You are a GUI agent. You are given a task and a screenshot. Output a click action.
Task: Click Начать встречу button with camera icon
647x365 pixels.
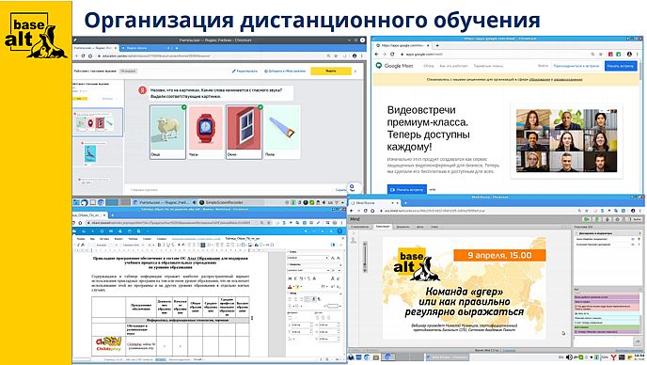[x=407, y=189]
